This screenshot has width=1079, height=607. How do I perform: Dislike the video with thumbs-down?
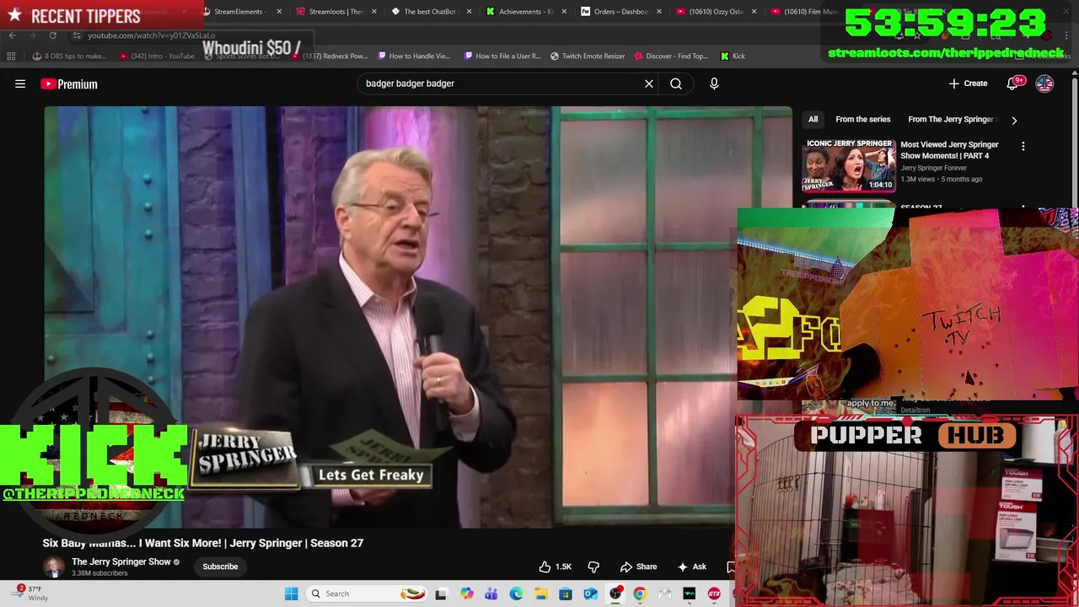coord(593,567)
